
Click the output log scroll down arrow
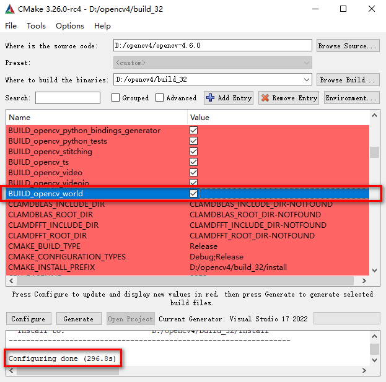pyautogui.click(x=374, y=360)
